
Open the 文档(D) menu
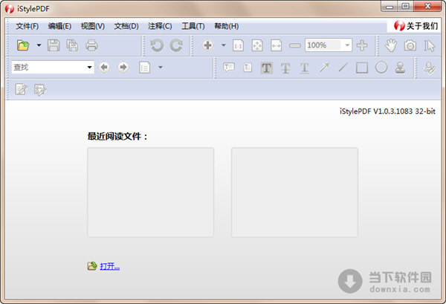click(126, 26)
